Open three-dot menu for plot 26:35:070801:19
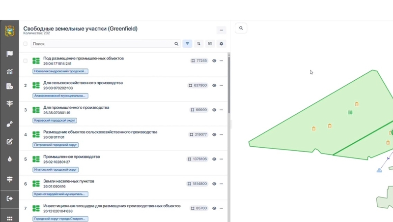 [x=222, y=110]
